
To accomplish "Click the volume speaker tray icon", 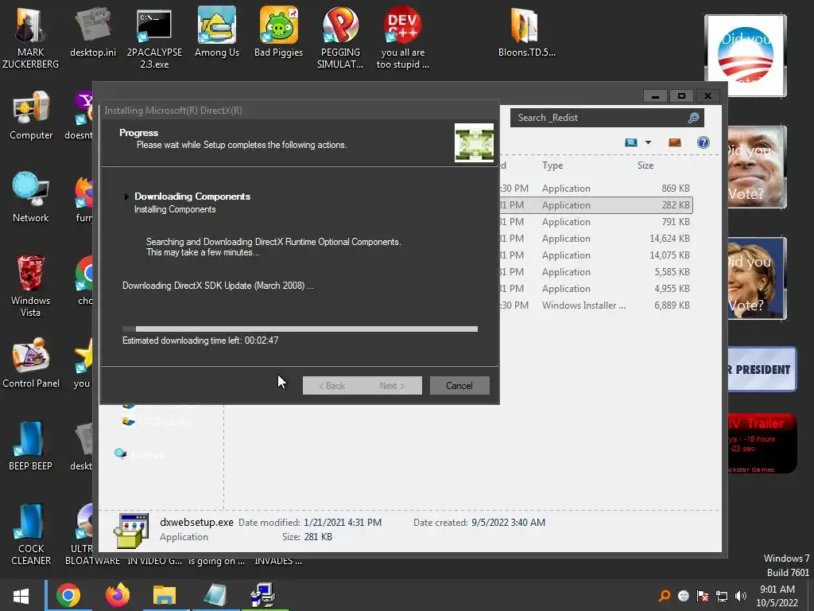I will click(741, 596).
